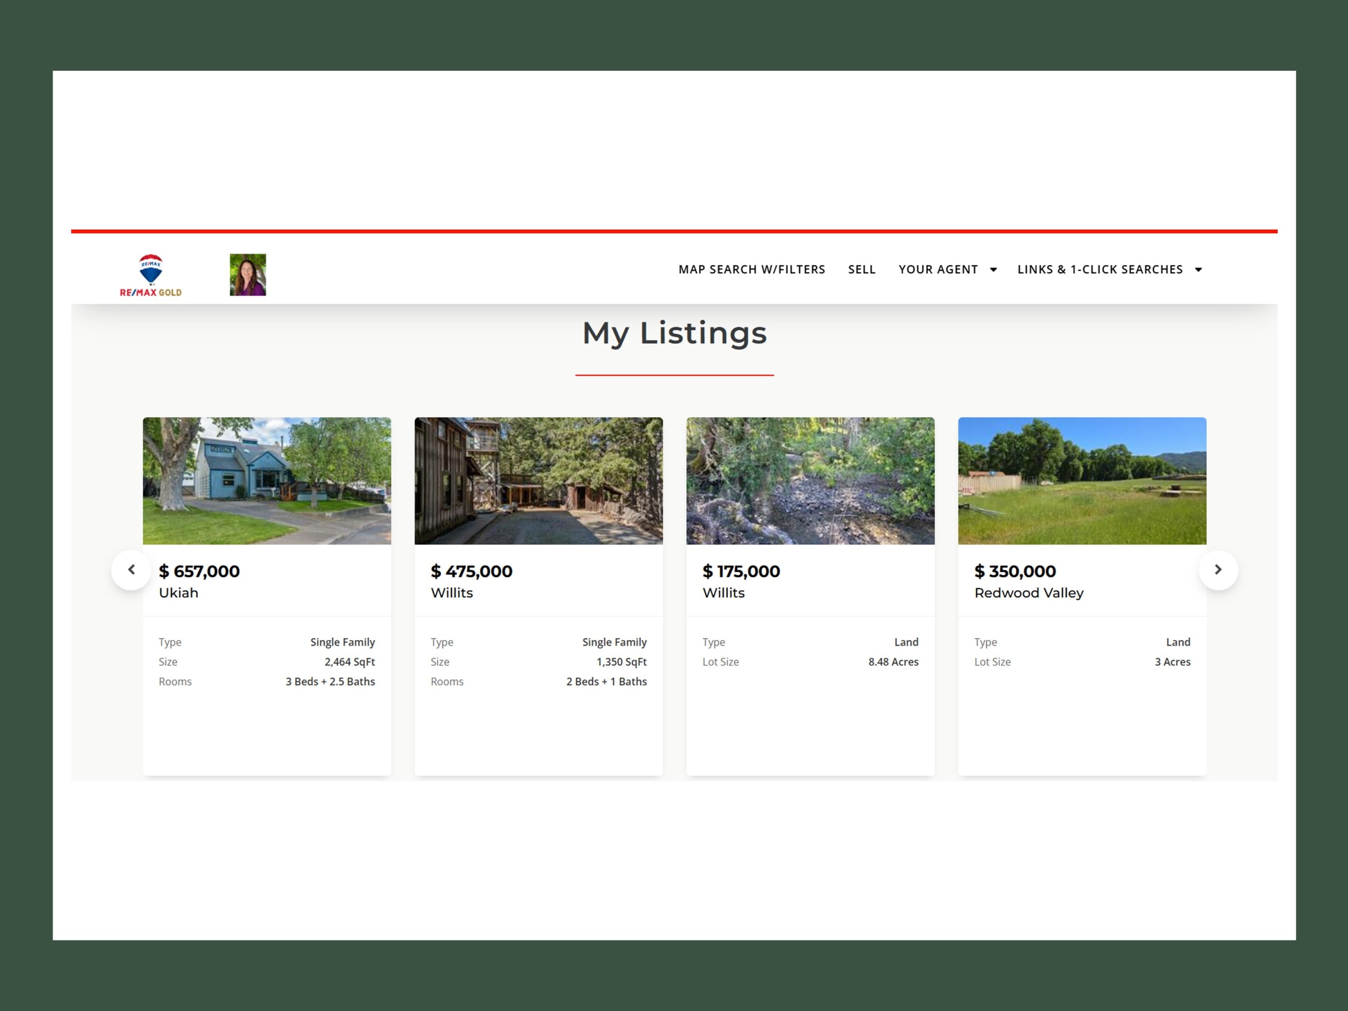Click the Ukiah location label
The image size is (1348, 1011).
click(179, 593)
